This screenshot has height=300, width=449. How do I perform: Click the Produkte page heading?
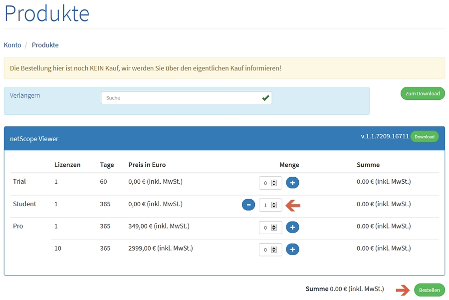click(47, 13)
